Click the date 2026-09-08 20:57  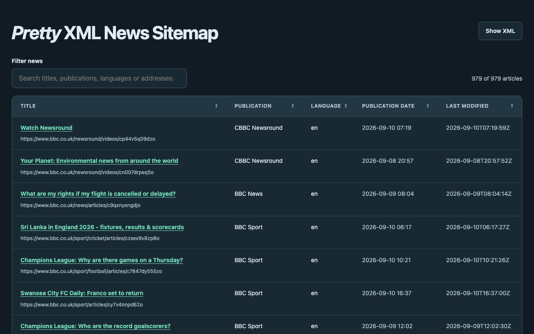tap(388, 161)
